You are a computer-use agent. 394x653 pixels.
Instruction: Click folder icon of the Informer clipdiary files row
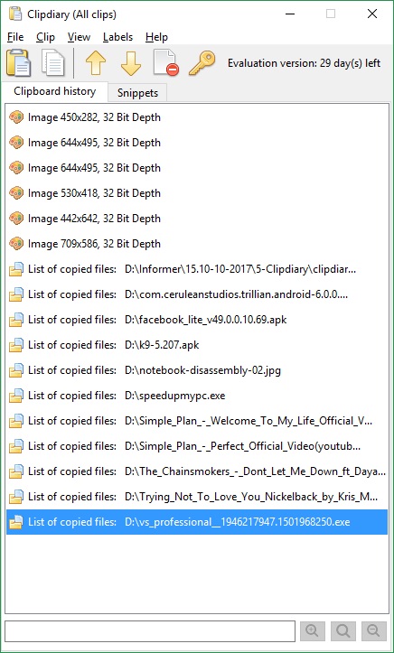pyautogui.click(x=16, y=269)
